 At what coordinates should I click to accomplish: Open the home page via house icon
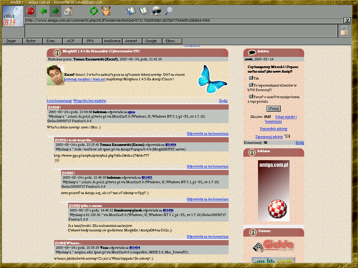pos(68,11)
